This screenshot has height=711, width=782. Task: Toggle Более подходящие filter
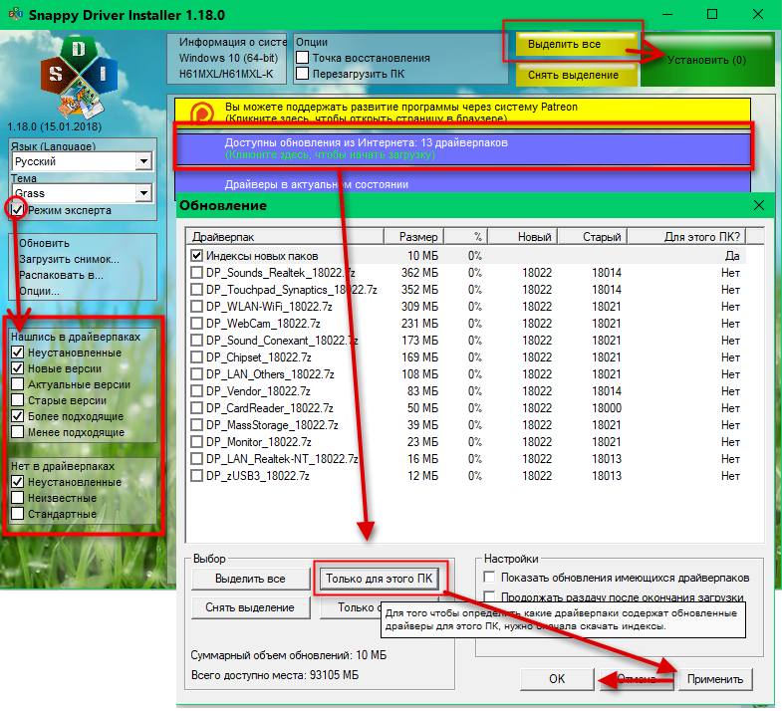(x=18, y=416)
